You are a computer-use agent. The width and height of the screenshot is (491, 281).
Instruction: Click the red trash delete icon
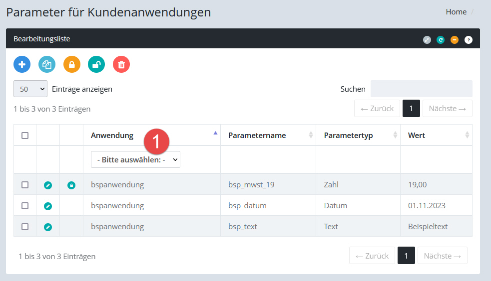click(121, 64)
